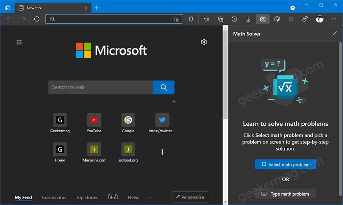Screen dimensions: 343x205
Task: Click the Math Solver panel scrollbar
Action: (x=340, y=119)
